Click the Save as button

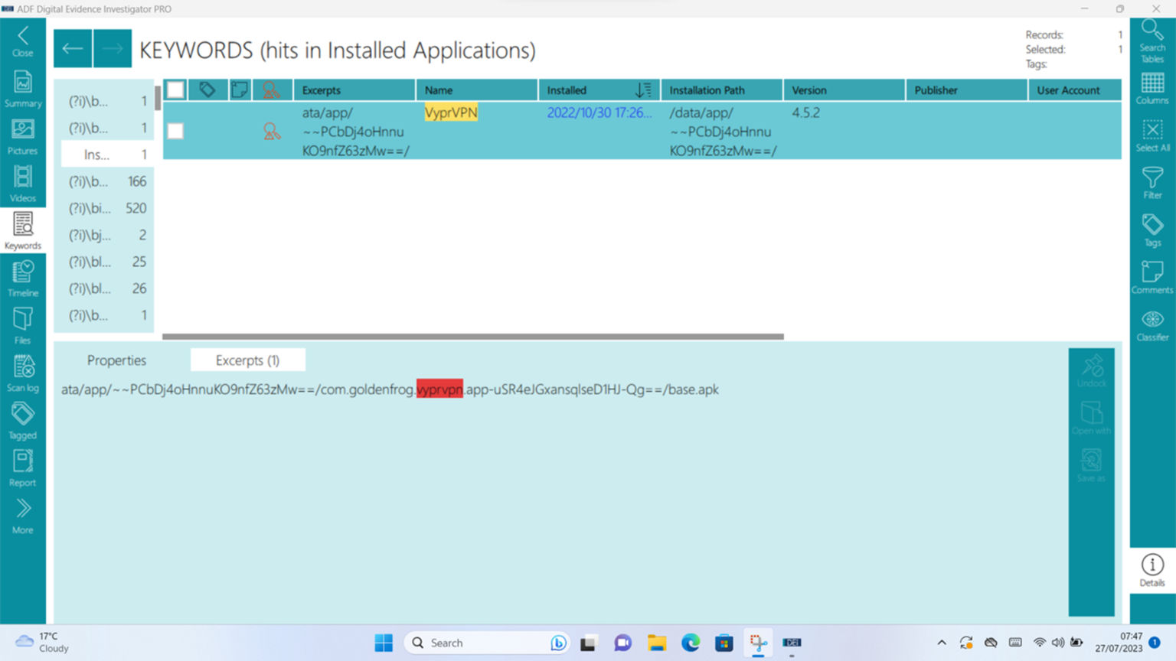(x=1092, y=466)
